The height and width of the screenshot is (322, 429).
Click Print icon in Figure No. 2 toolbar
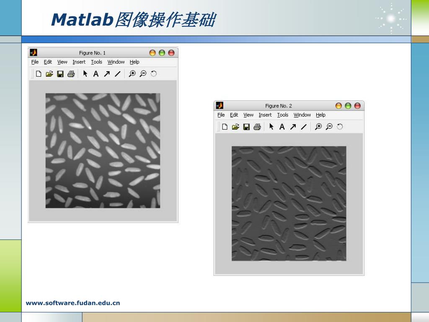pyautogui.click(x=257, y=127)
